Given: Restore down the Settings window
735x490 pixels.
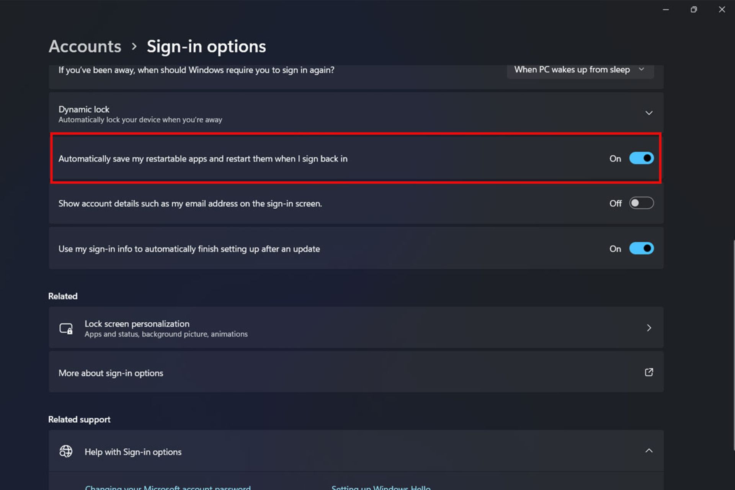Looking at the screenshot, I should (x=694, y=10).
